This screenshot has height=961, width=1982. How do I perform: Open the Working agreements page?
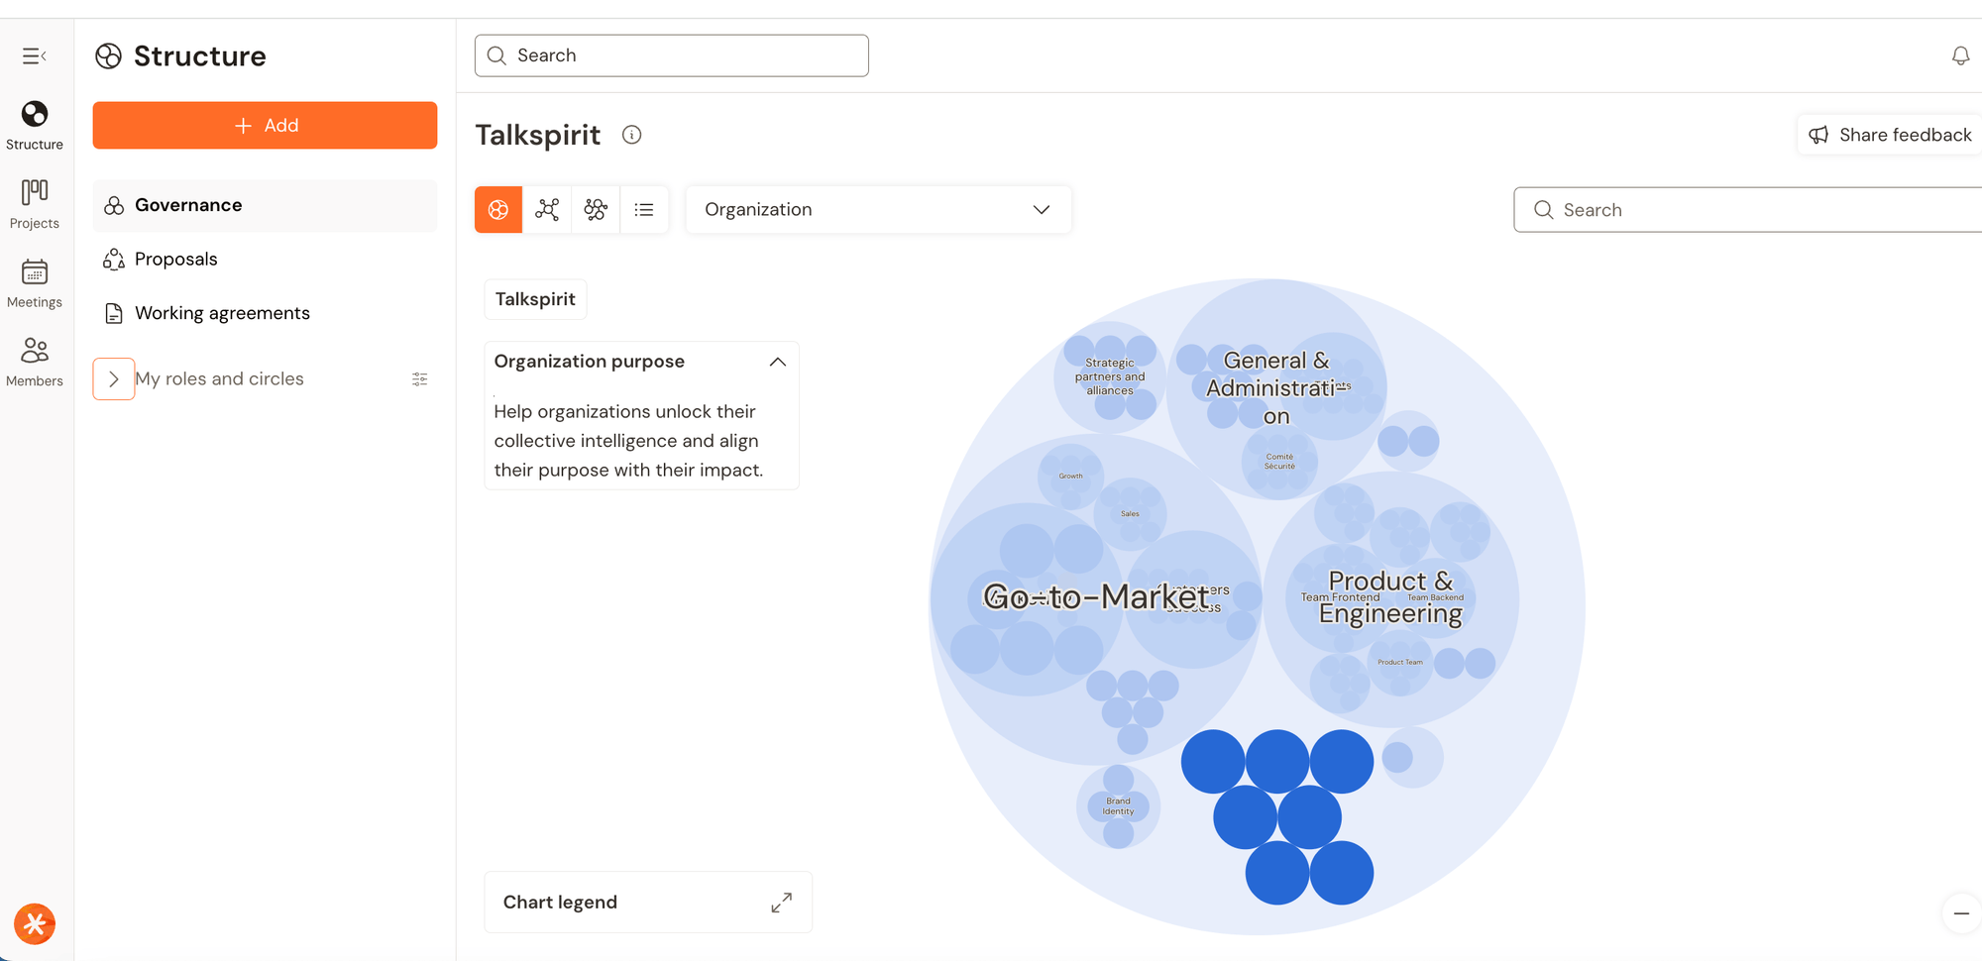222,313
